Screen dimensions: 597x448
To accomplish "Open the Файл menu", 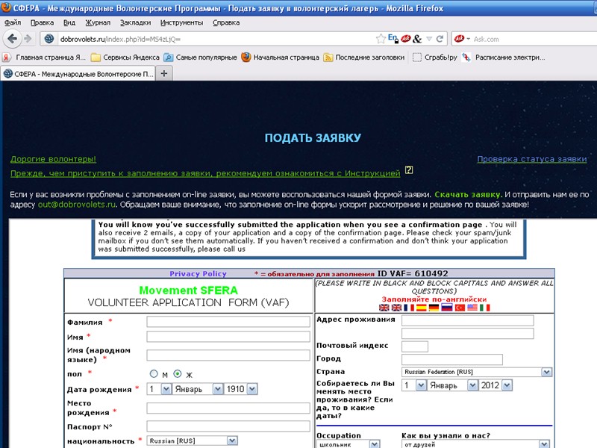I will click(x=13, y=22).
